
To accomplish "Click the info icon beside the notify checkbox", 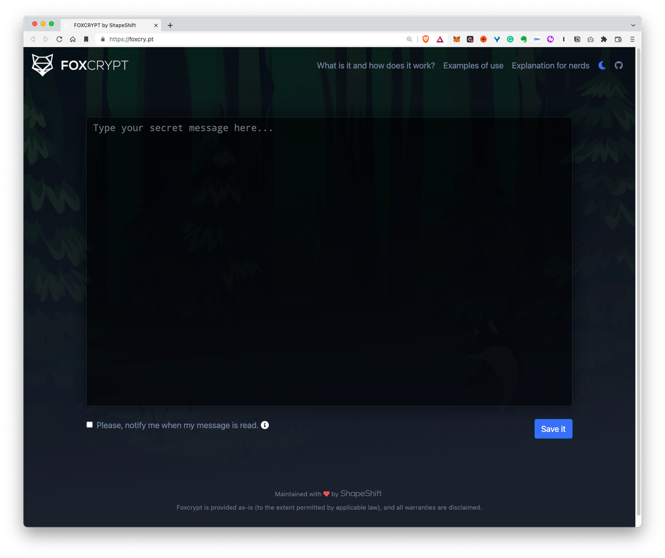I will point(265,425).
